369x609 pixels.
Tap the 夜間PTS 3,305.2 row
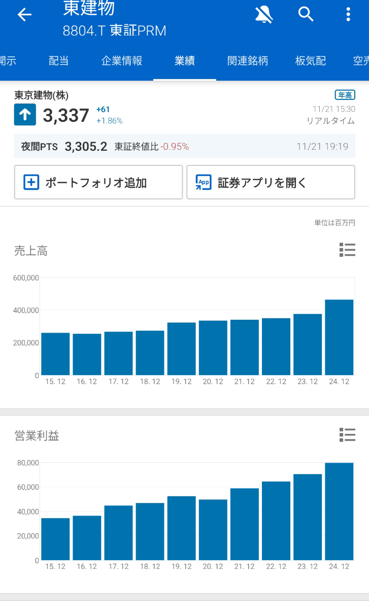185,147
